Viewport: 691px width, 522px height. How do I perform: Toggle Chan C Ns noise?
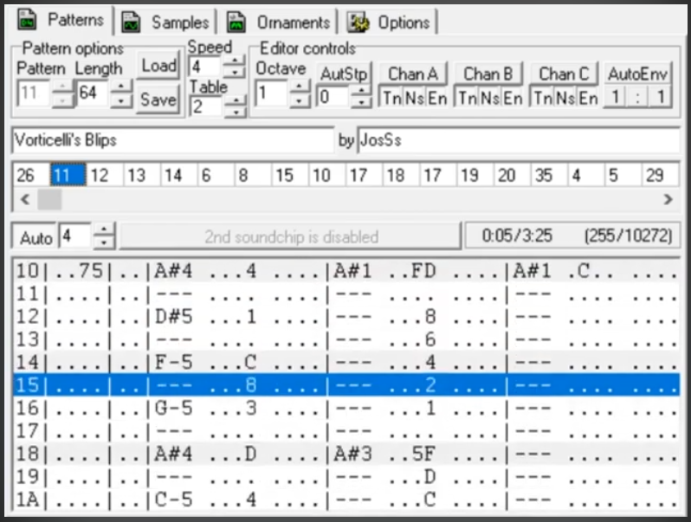(x=565, y=98)
